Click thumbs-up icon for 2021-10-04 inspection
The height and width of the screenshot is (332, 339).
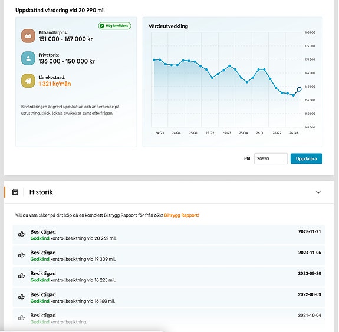[x=21, y=318]
